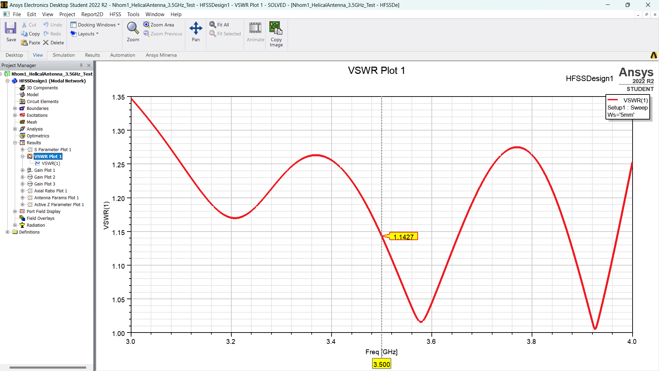The width and height of the screenshot is (659, 371).
Task: Select Gain Plot 2 in the tree
Action: [x=45, y=177]
